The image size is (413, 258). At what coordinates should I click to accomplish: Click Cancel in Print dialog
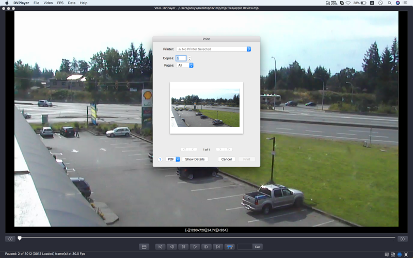click(227, 159)
